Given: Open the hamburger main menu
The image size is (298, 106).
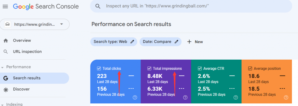Looking at the screenshot, I should tap(5, 7).
